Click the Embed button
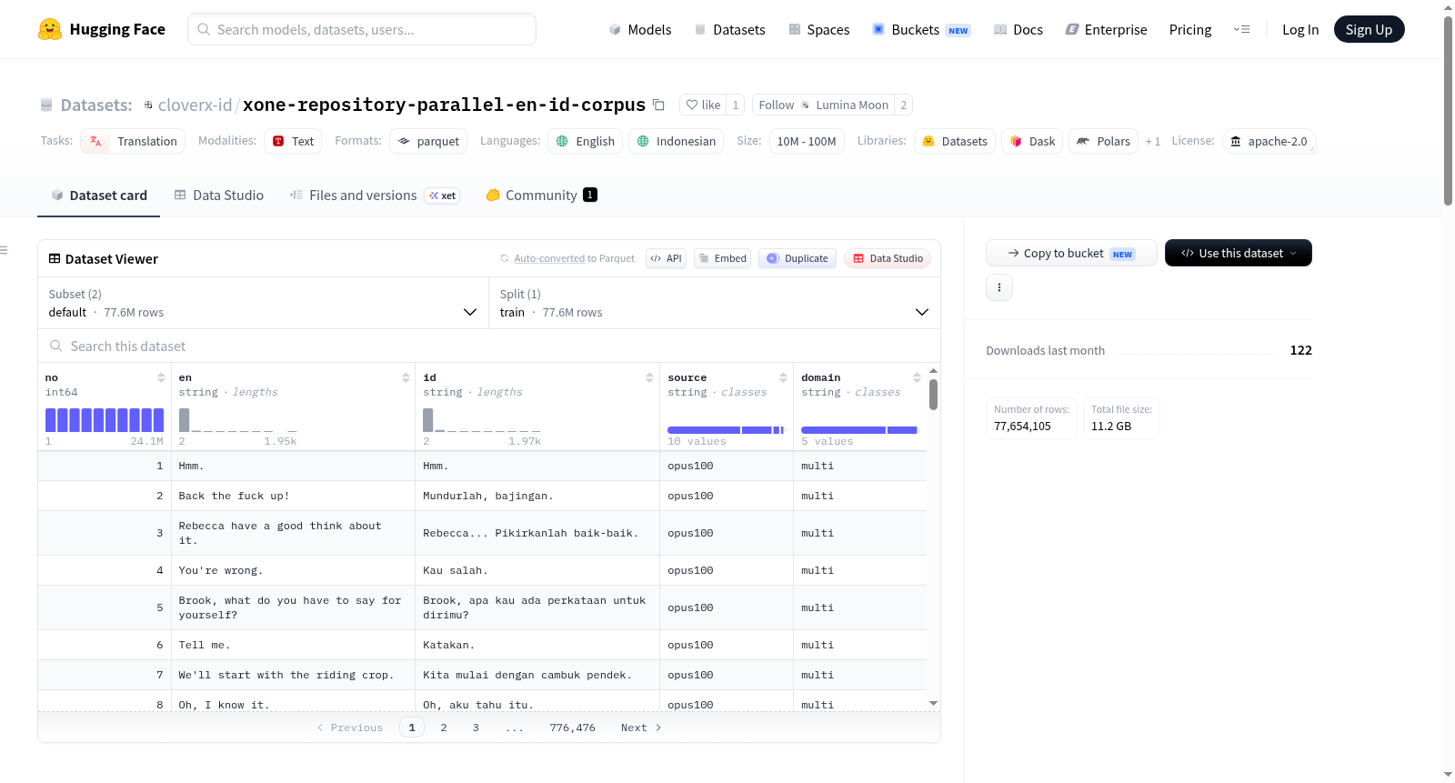 click(x=723, y=258)
